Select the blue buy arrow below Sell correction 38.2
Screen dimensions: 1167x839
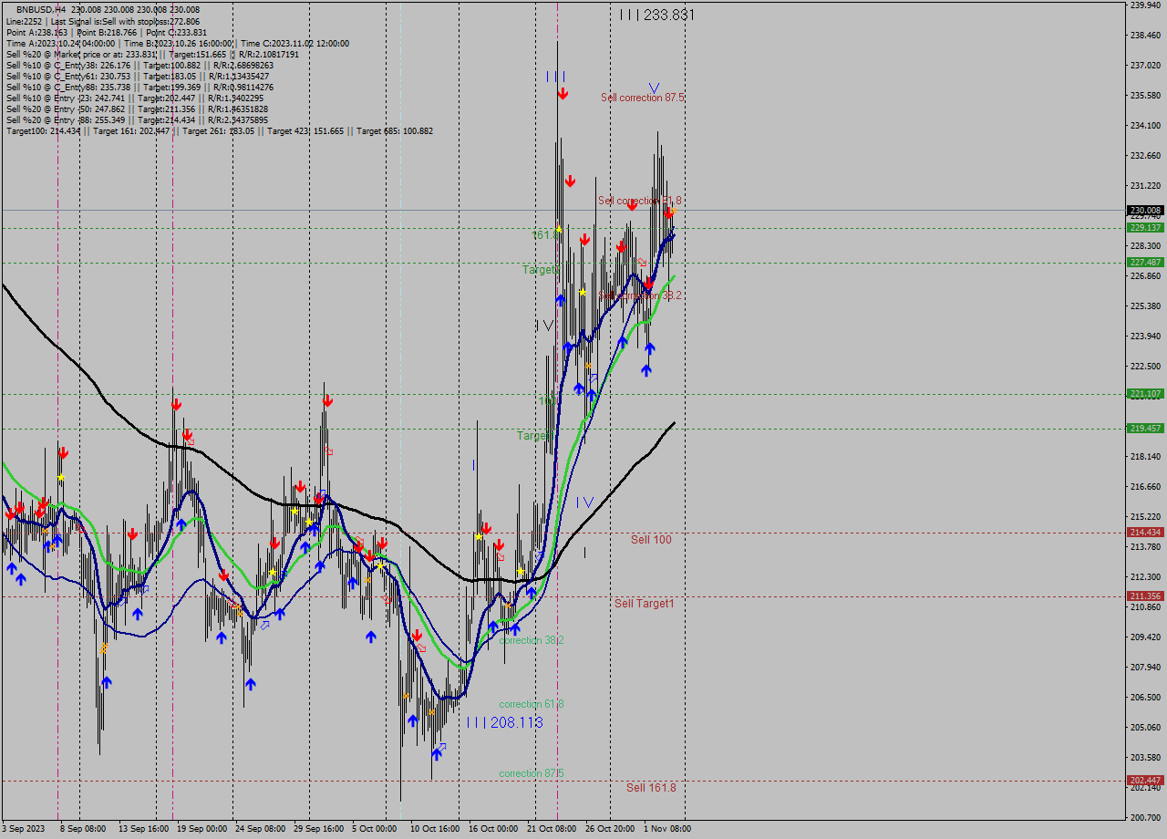click(623, 340)
